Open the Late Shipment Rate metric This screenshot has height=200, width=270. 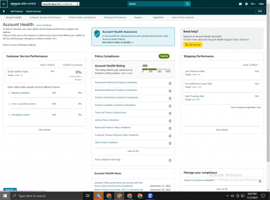click(x=195, y=71)
